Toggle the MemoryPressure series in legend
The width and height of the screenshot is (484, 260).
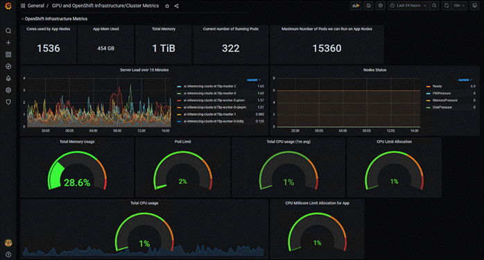(x=444, y=101)
